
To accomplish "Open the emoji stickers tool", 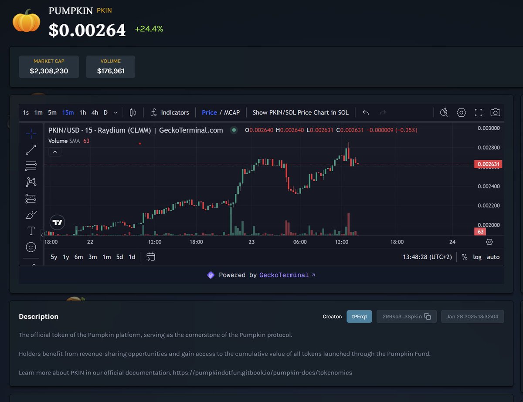I will click(31, 247).
